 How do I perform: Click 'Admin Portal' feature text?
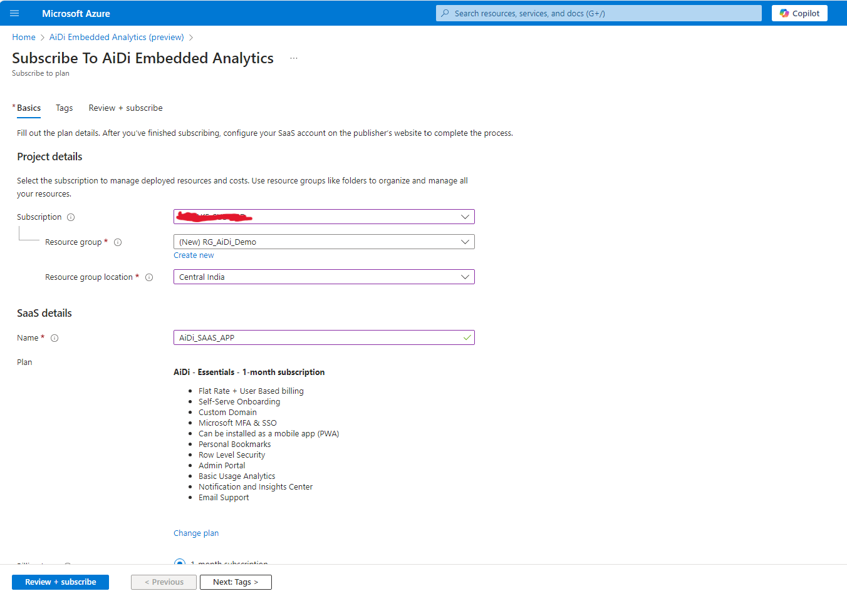[x=222, y=465]
